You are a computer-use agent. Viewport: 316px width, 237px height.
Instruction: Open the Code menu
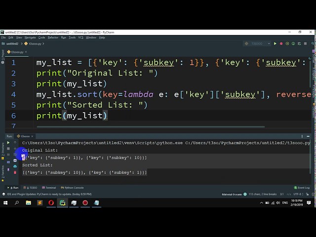click(x=41, y=38)
